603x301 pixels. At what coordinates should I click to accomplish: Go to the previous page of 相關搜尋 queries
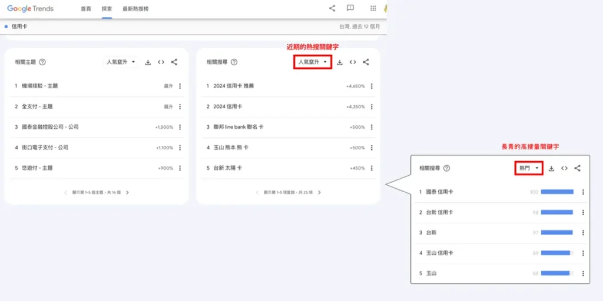coord(257,192)
